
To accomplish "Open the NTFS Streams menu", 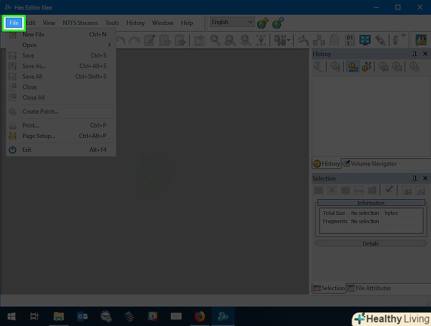I will [x=81, y=23].
